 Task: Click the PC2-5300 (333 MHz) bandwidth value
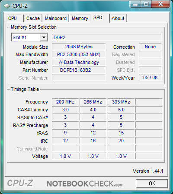point(79,54)
